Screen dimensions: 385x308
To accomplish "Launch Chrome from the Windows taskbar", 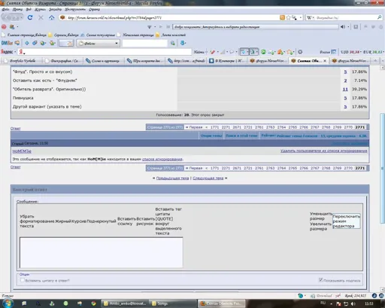I will (93, 303).
